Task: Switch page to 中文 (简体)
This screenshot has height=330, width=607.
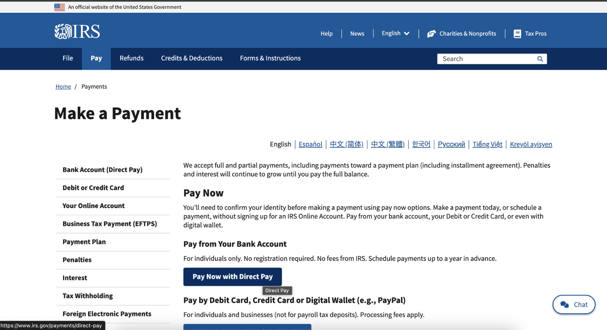Action: pos(346,144)
